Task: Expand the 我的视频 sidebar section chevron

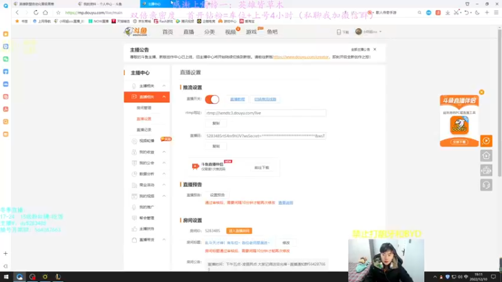Action: [x=164, y=196]
